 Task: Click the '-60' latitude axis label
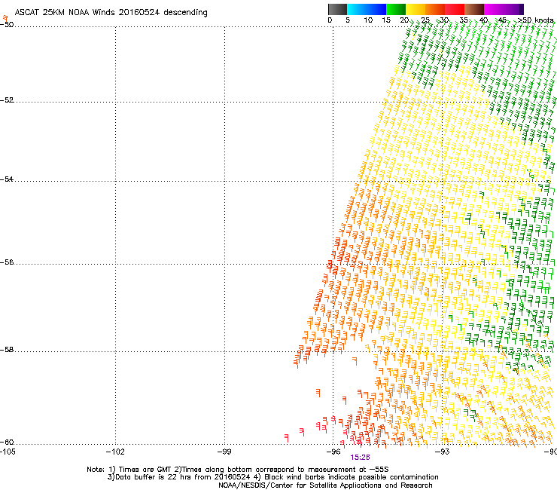click(x=7, y=443)
